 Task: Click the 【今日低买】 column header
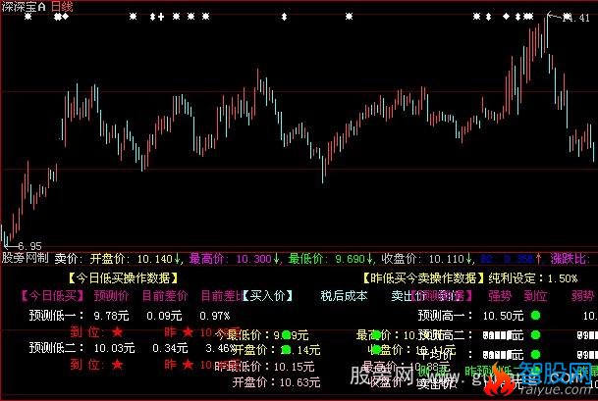coord(52,296)
